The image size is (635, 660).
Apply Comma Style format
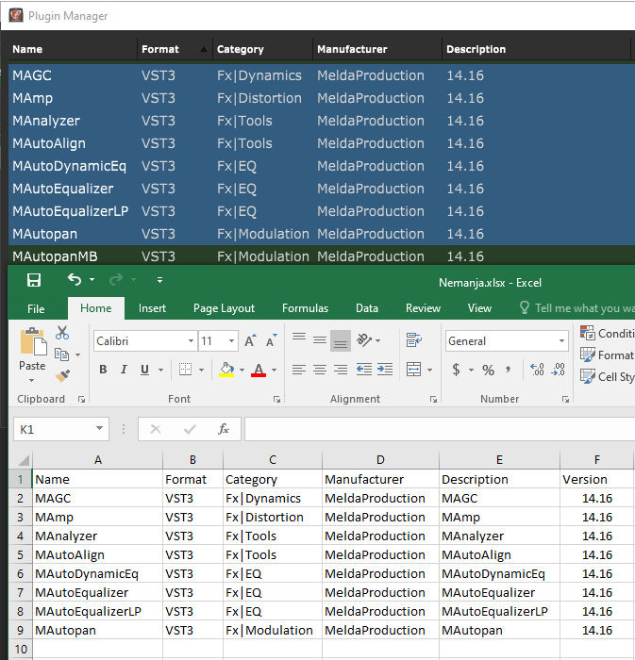509,370
